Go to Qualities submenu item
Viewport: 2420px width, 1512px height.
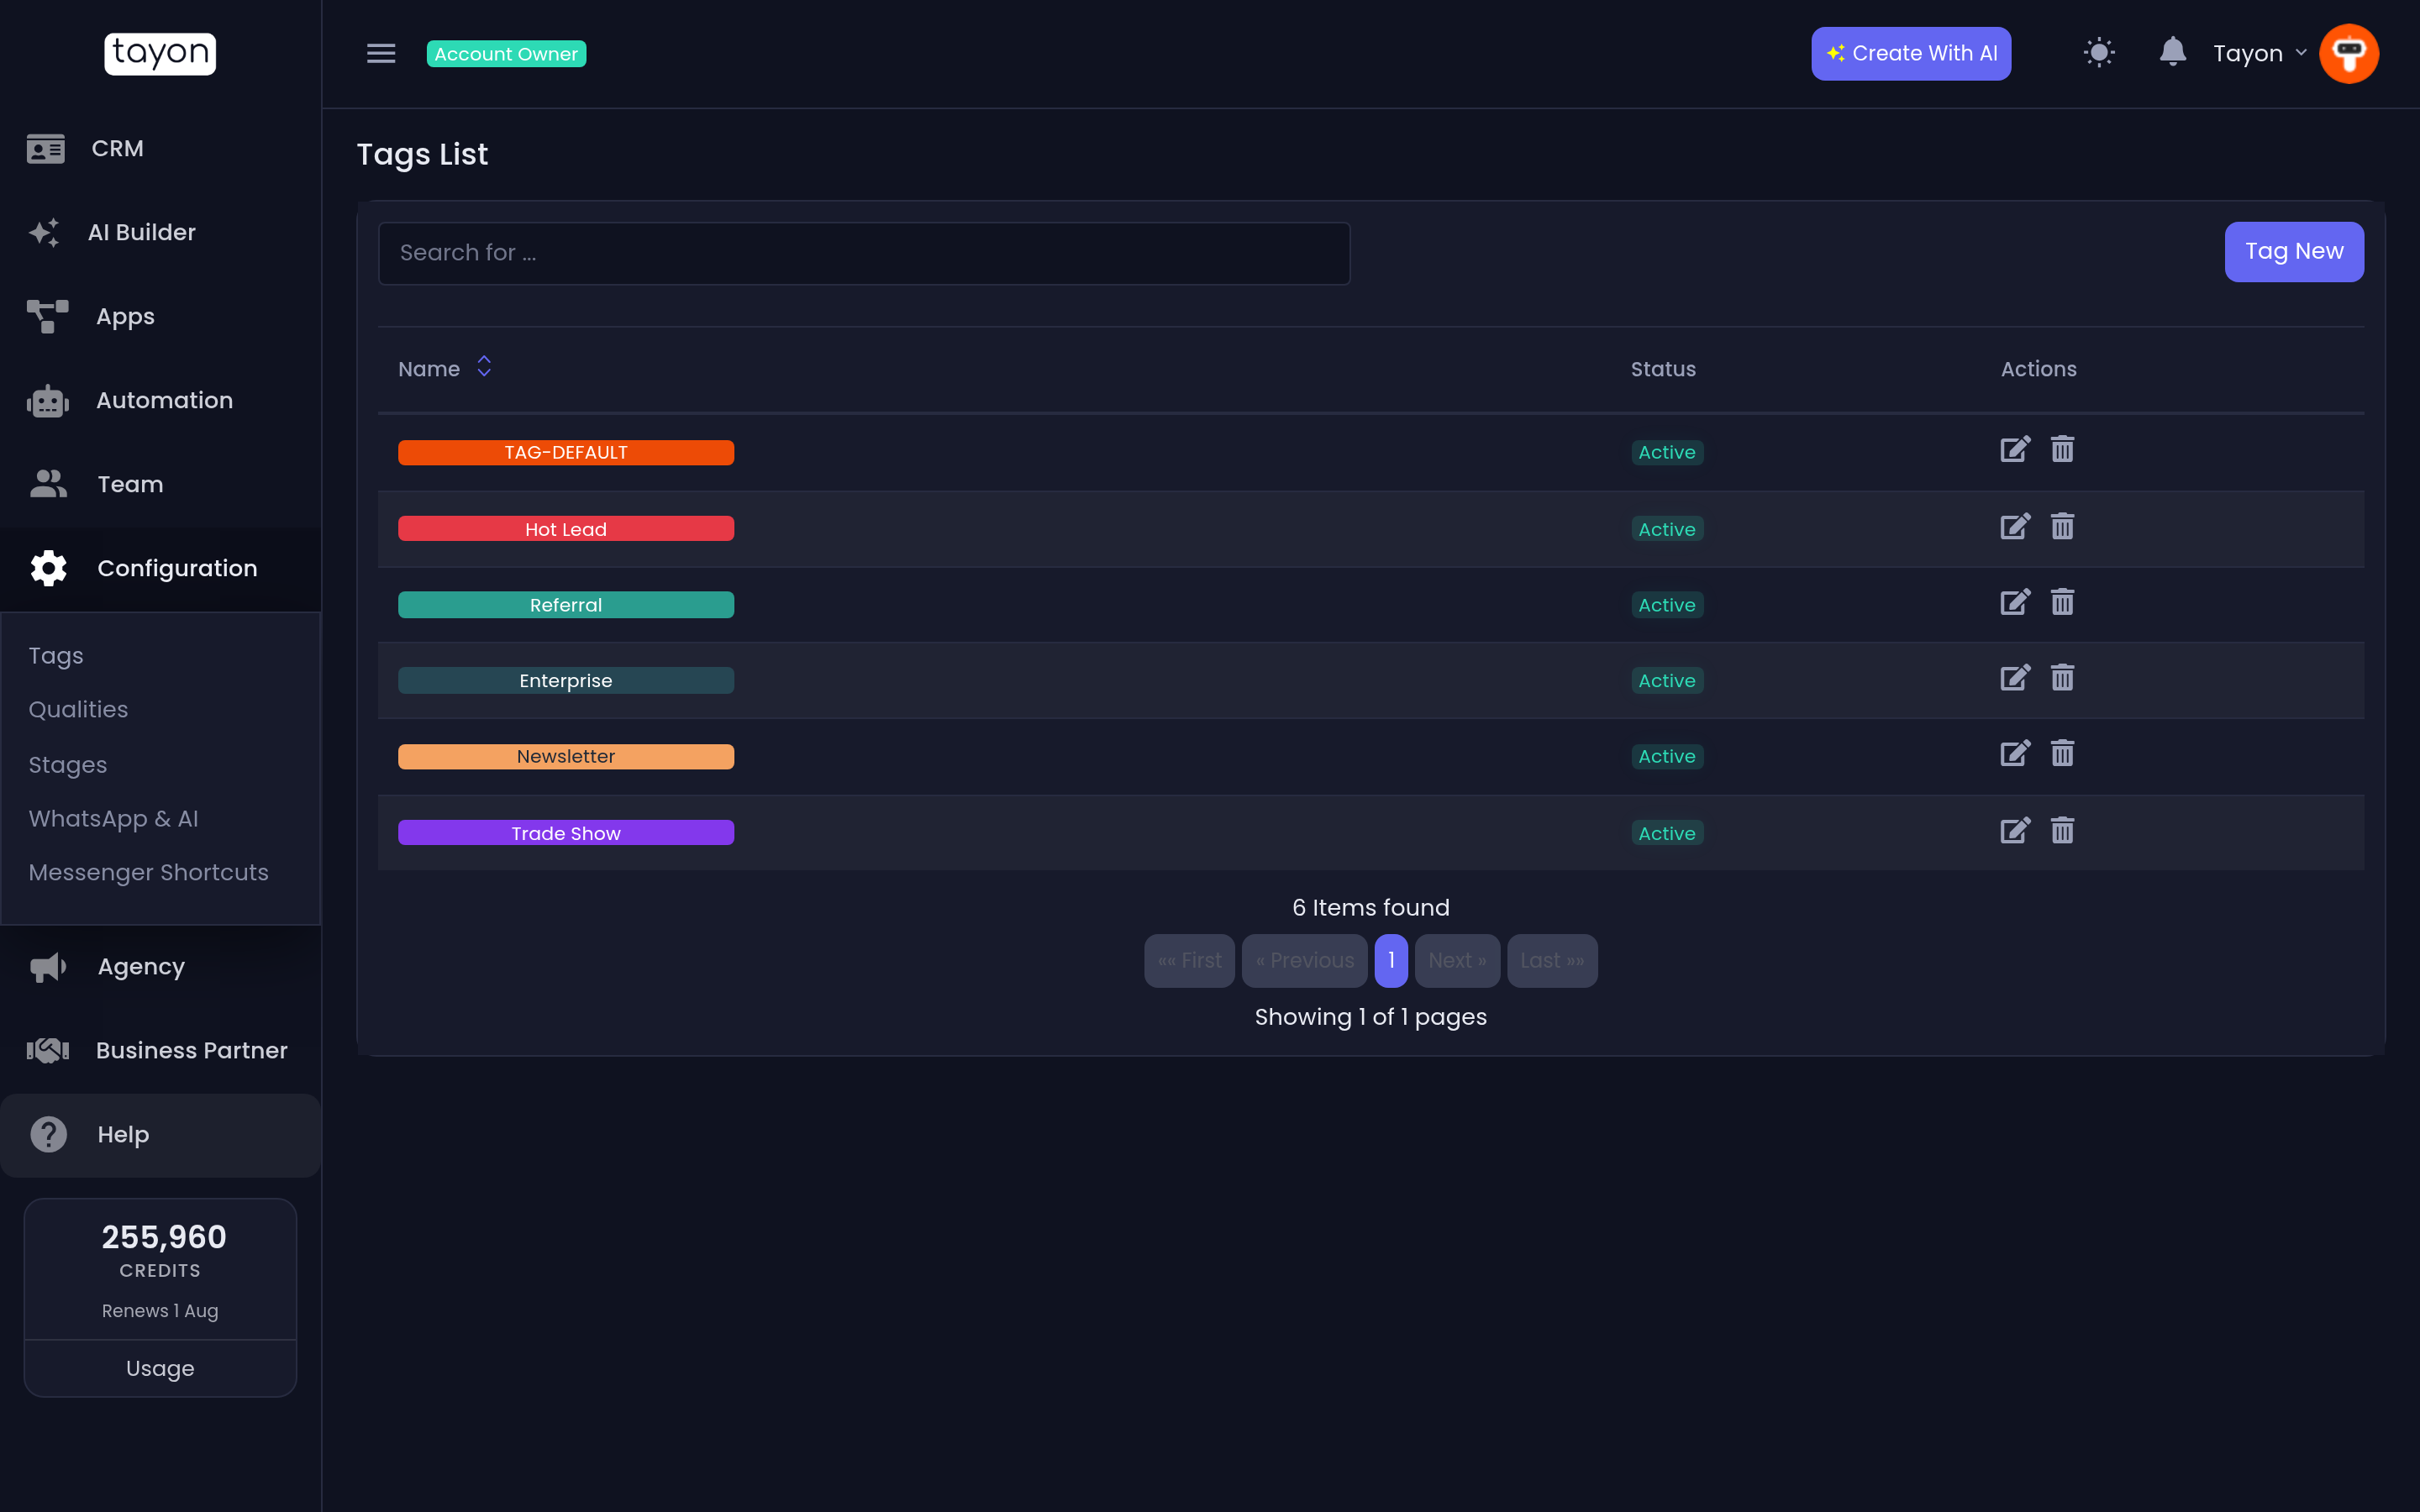click(78, 710)
